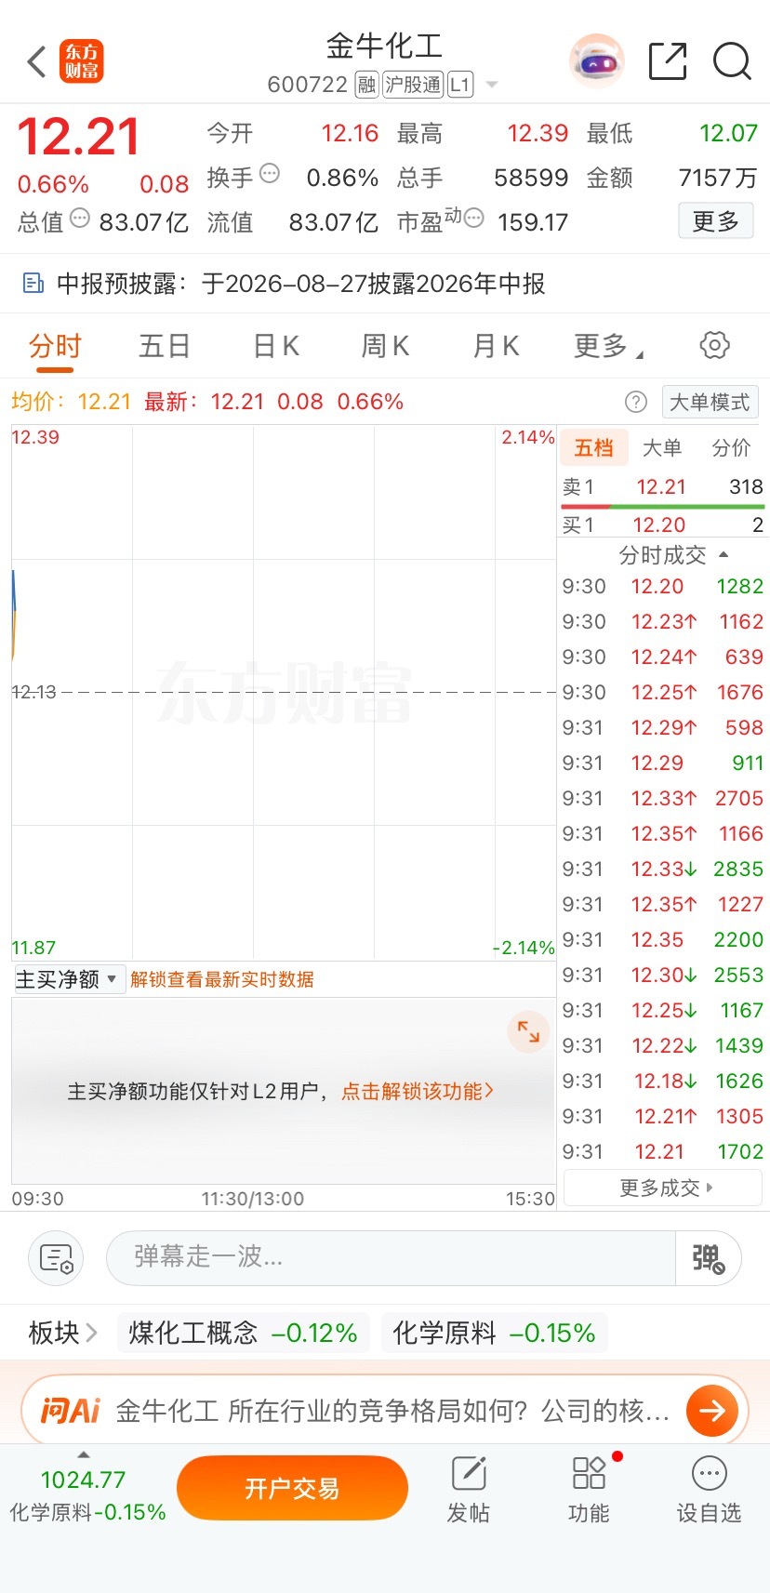The height and width of the screenshot is (1593, 770).
Task: Toggle the 弹 danmaku switch icon
Action: (709, 1258)
